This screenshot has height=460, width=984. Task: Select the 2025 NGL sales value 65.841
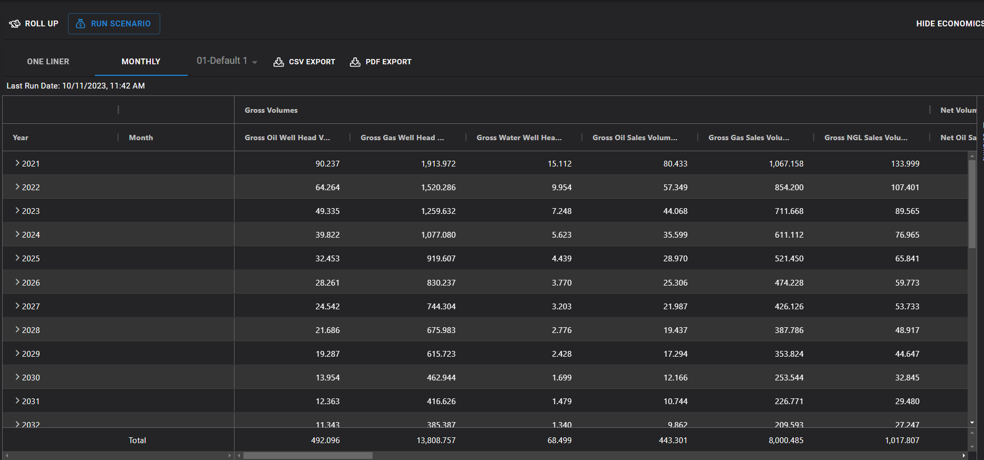coord(907,259)
